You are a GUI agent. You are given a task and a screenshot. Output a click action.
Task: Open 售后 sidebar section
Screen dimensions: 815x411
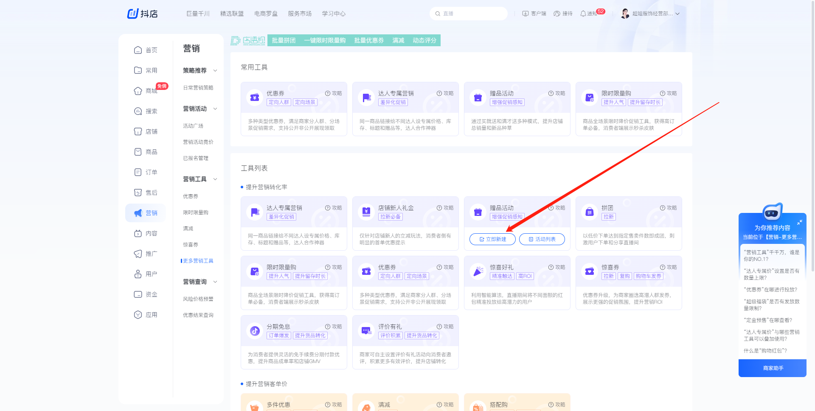(x=146, y=193)
